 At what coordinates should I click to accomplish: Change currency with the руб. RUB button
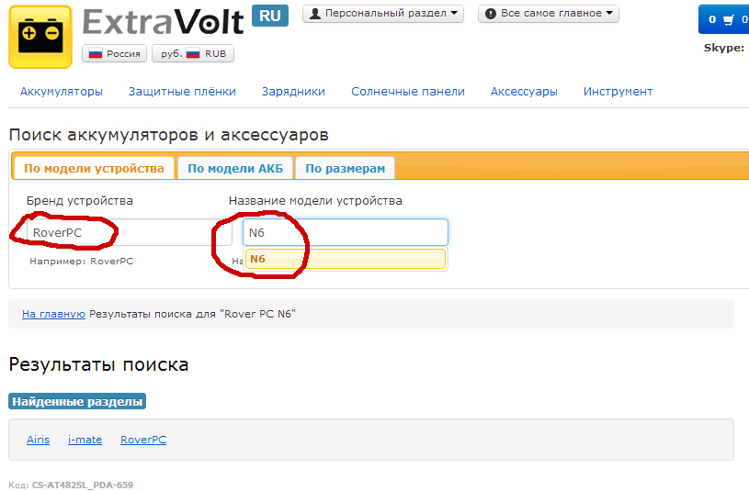pos(193,53)
